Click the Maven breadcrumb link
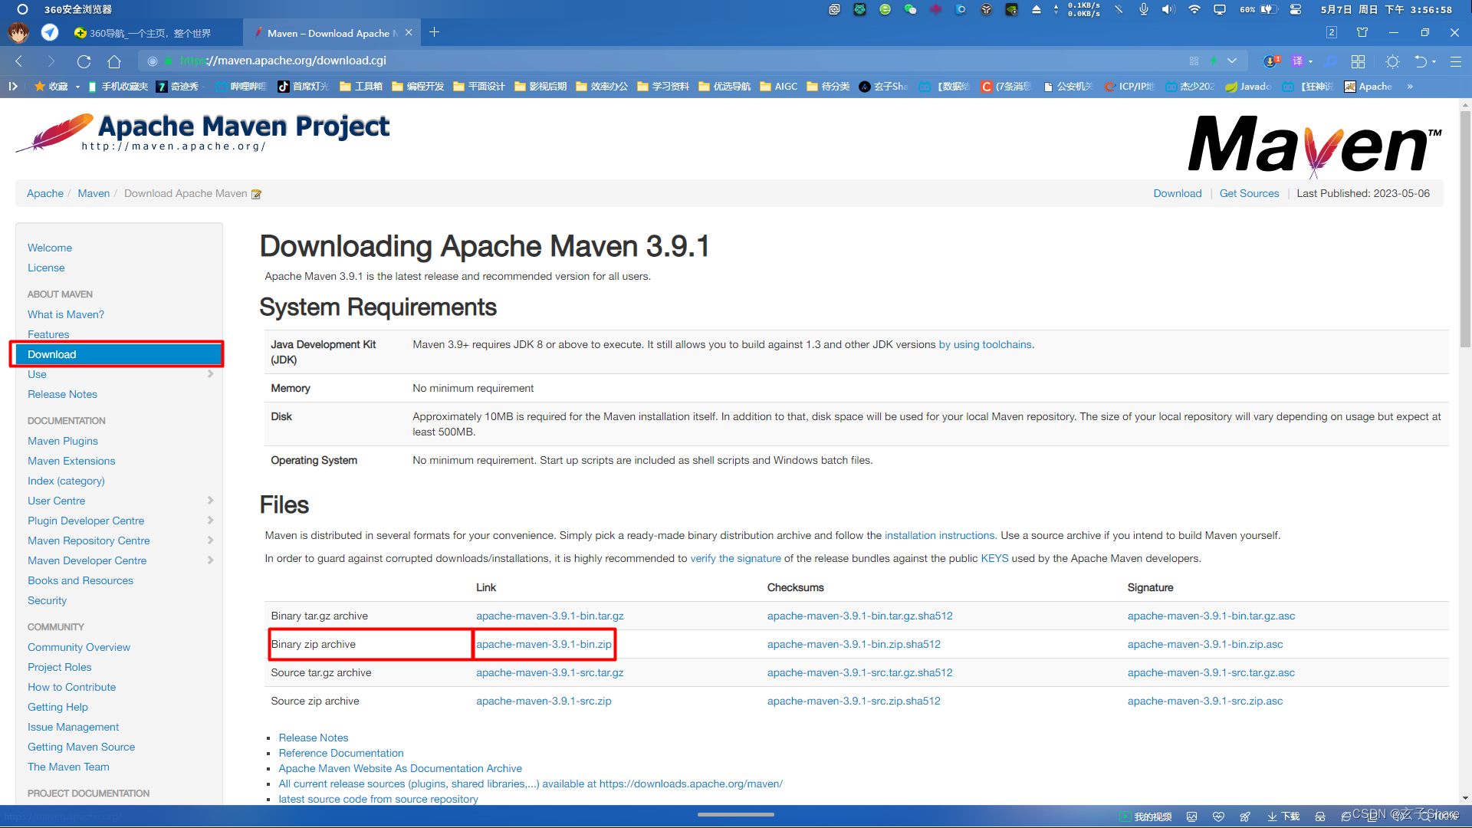The width and height of the screenshot is (1472, 828). [x=94, y=193]
